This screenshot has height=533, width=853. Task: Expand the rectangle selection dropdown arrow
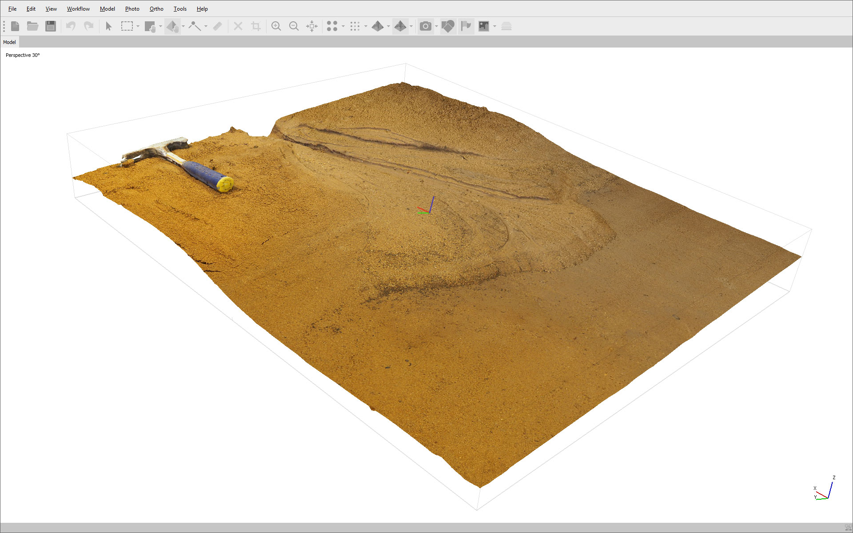pyautogui.click(x=138, y=26)
